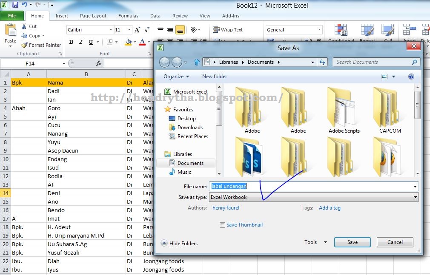Click New folder in dialog toolbar
Image resolution: width=430 pixels, height=275 pixels.
pyautogui.click(x=215, y=77)
